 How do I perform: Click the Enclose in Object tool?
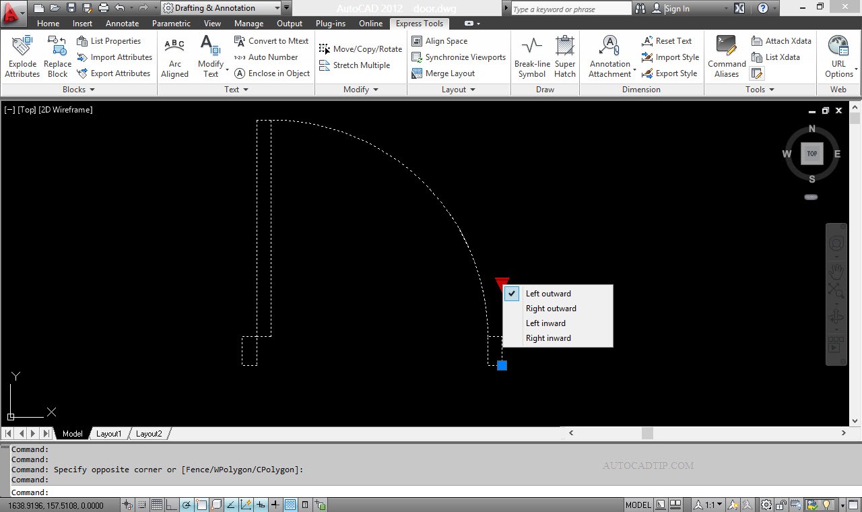272,73
